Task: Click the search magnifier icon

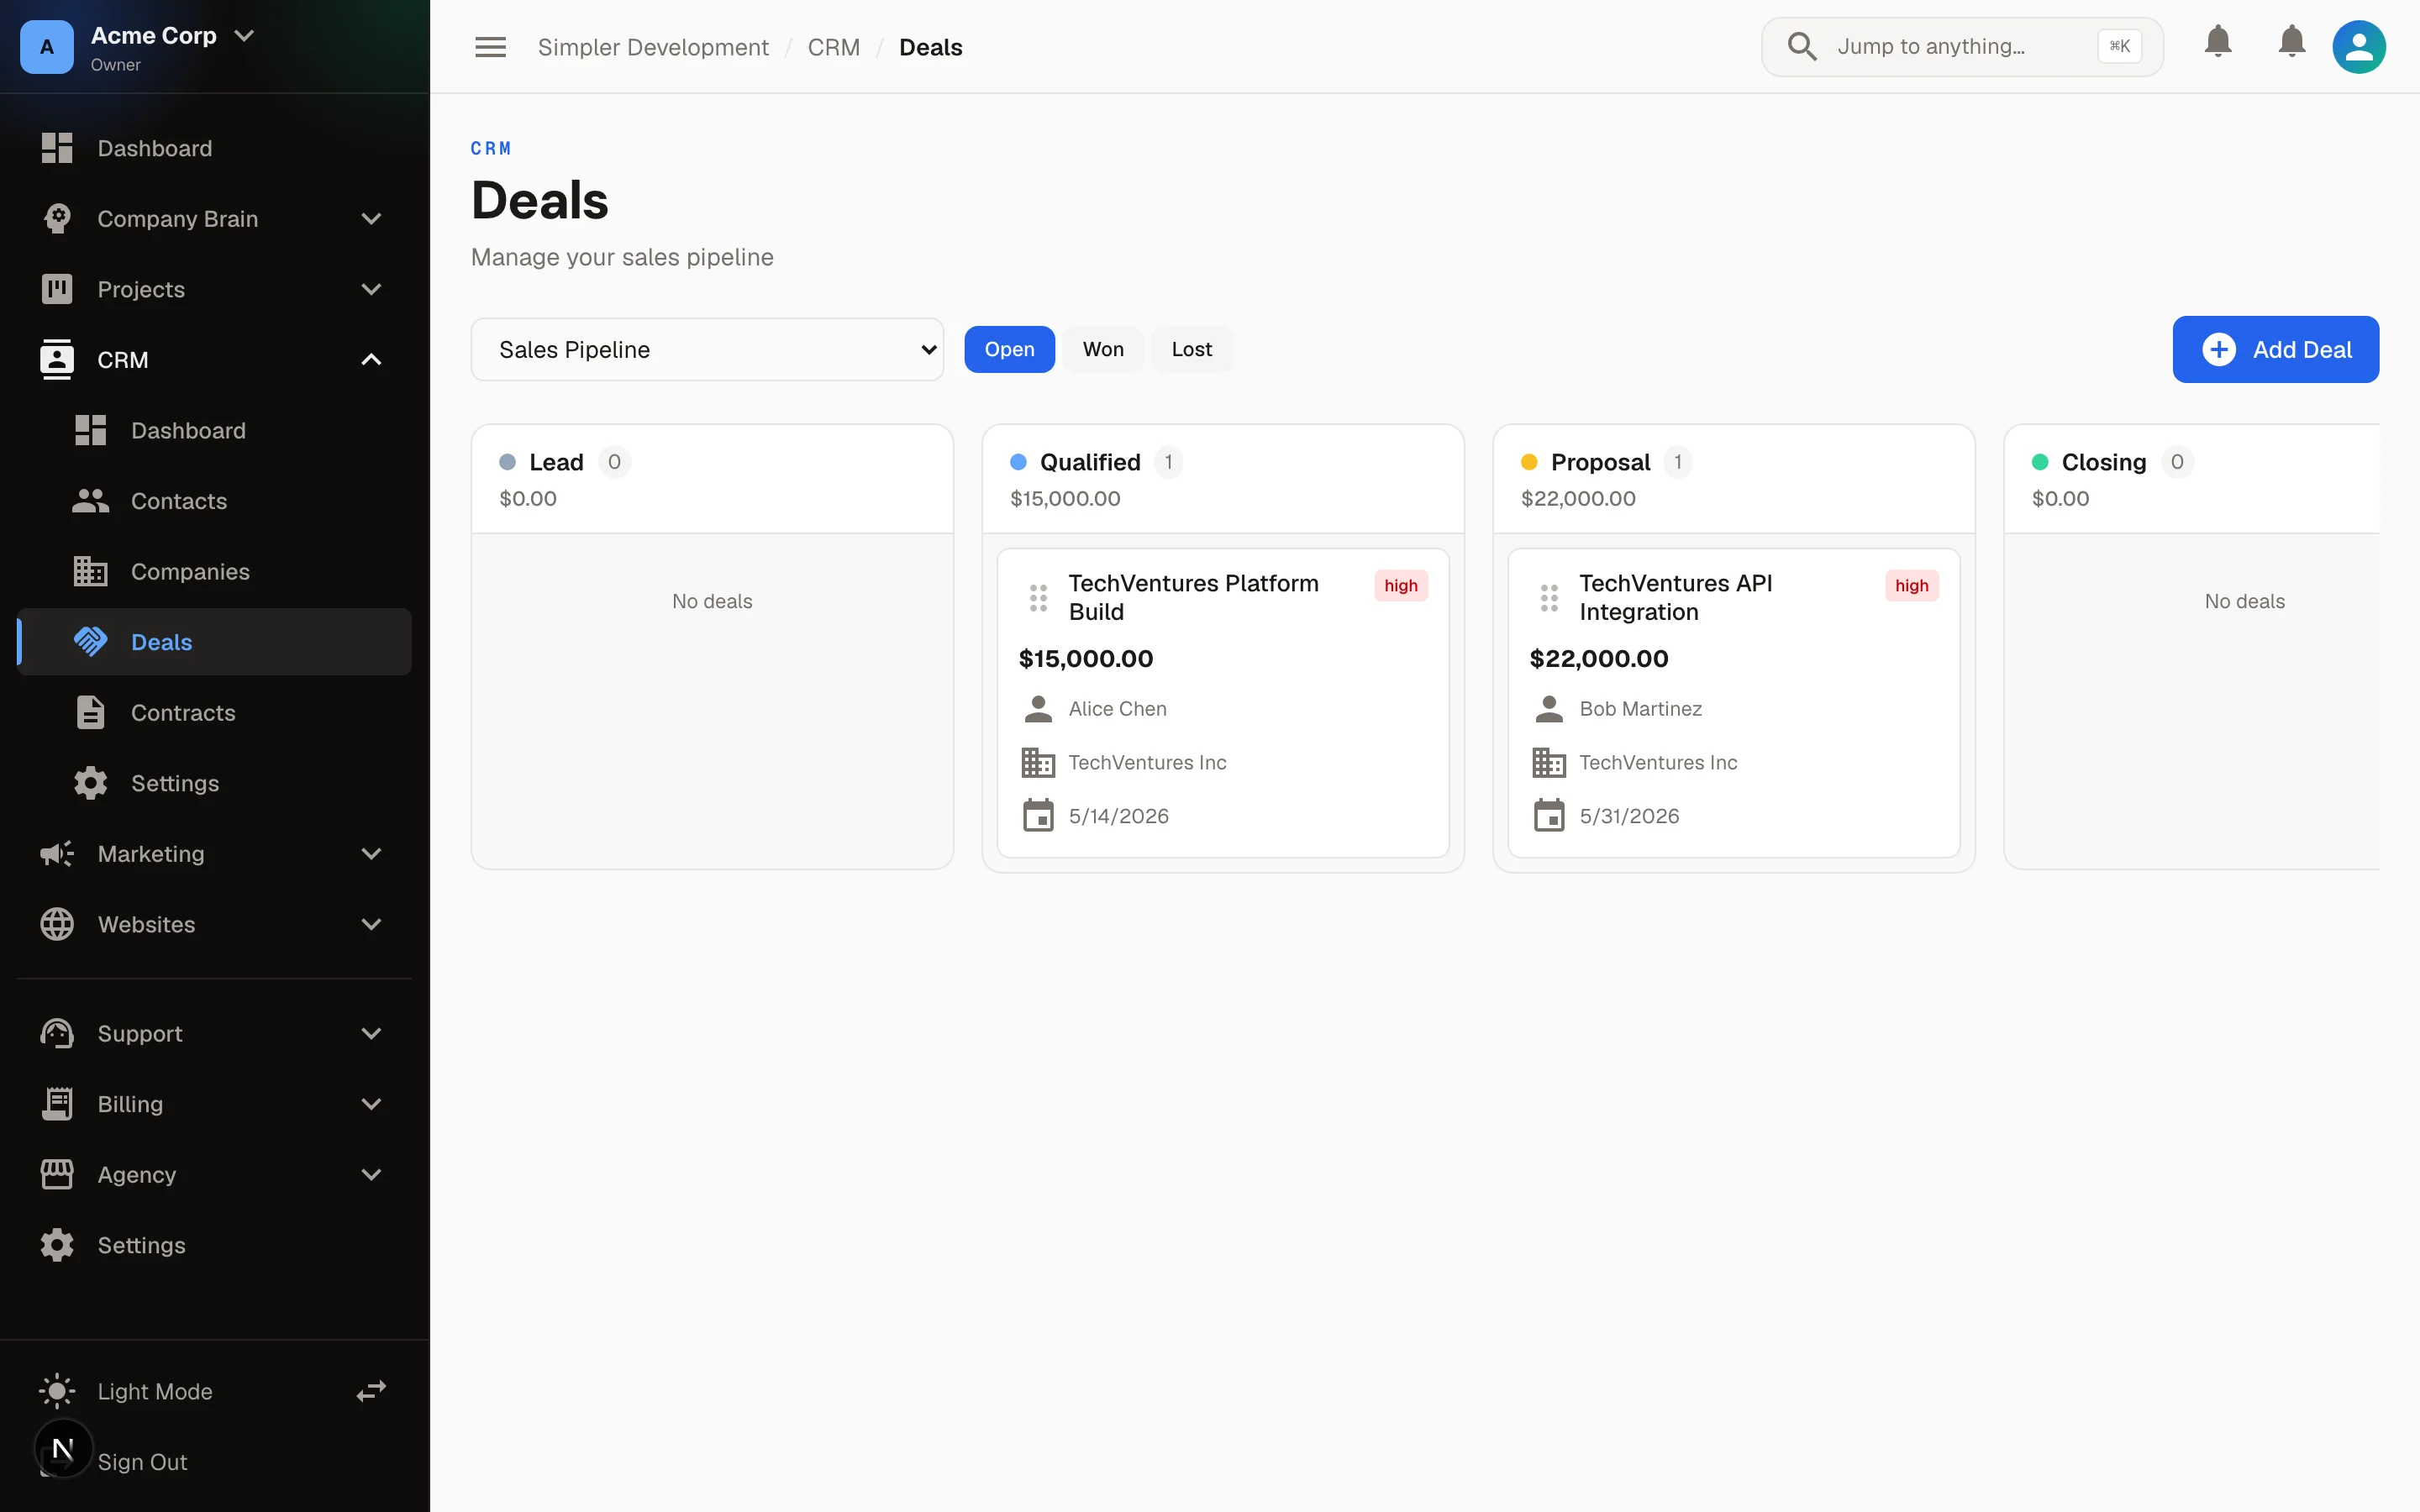Action: pyautogui.click(x=1802, y=47)
